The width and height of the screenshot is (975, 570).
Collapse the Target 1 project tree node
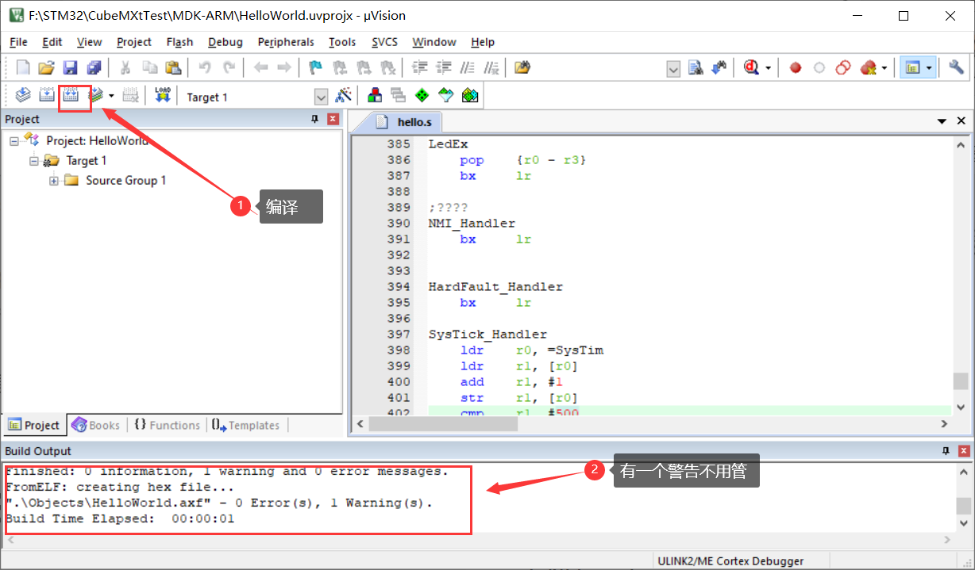pos(33,160)
